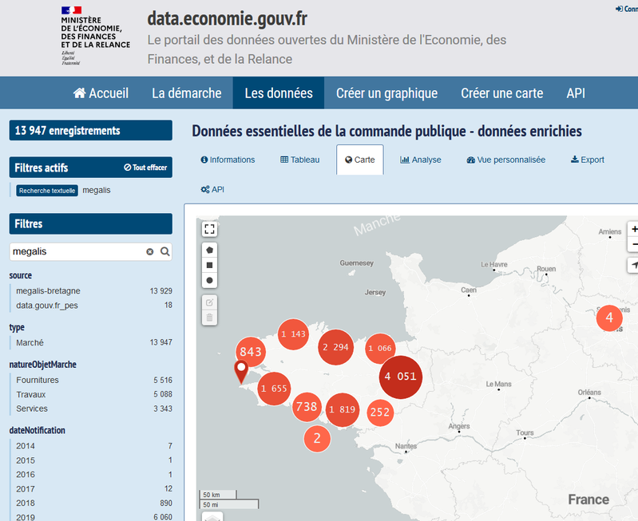The width and height of the screenshot is (638, 521).
Task: Clear the megalis search text field
Action: pyautogui.click(x=150, y=252)
